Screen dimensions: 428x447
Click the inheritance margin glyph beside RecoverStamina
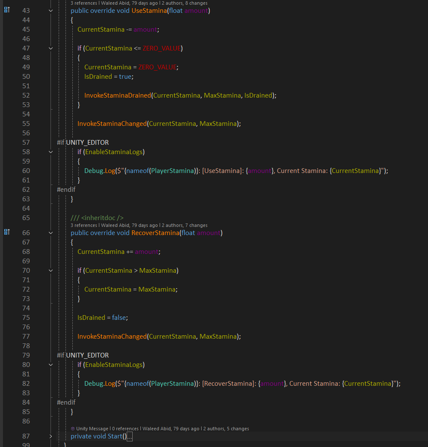(x=6, y=232)
